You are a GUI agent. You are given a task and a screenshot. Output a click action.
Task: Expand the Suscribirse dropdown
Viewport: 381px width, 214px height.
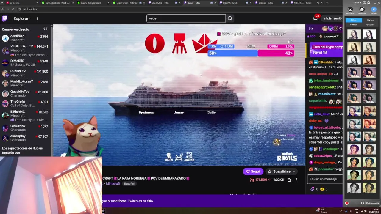point(293,171)
